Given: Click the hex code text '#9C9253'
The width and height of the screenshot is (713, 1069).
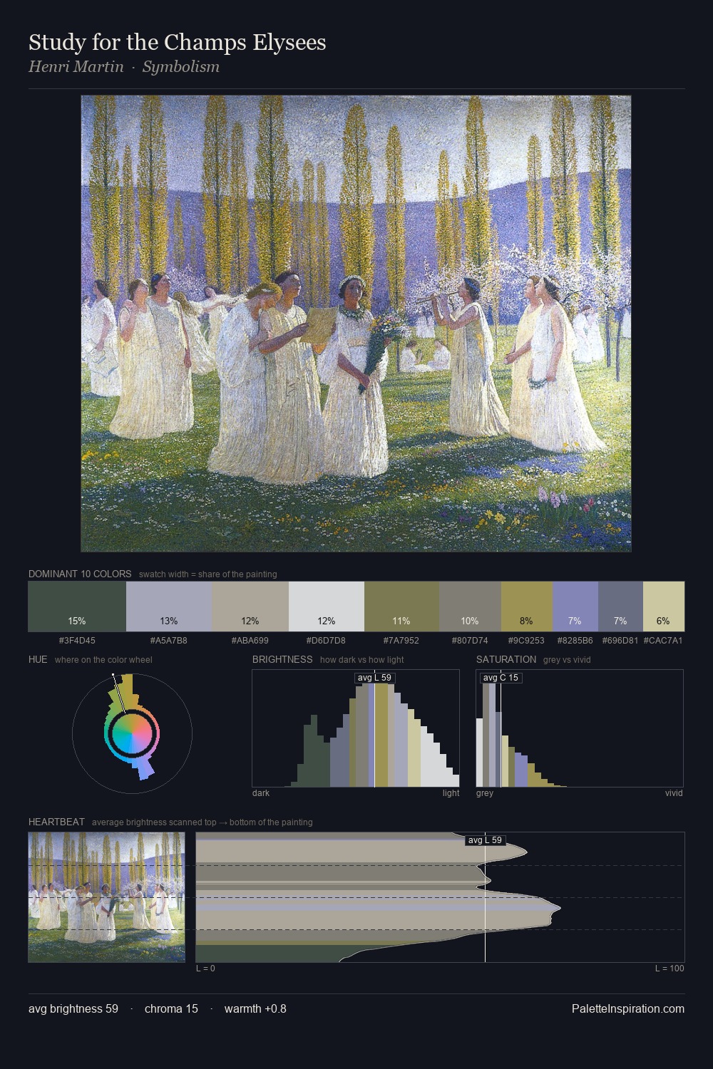Looking at the screenshot, I should click(x=526, y=640).
